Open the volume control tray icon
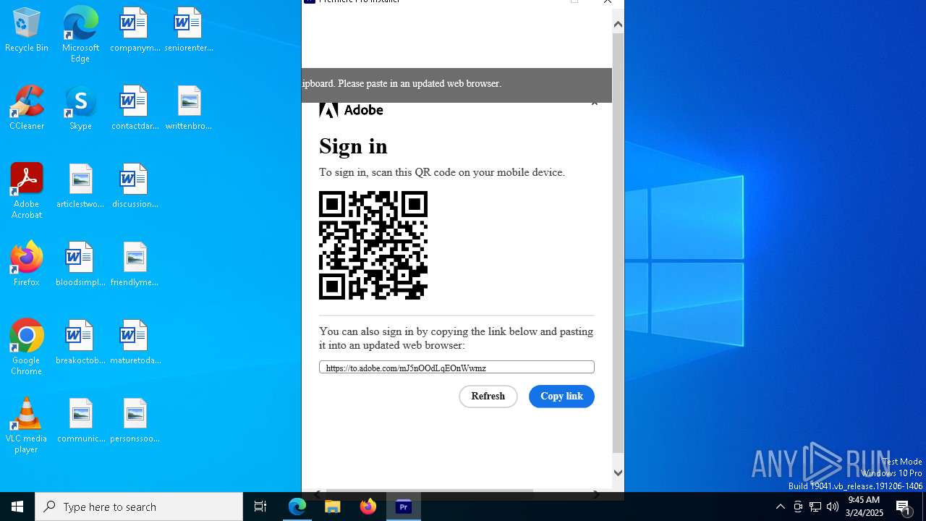926x521 pixels. [x=833, y=507]
